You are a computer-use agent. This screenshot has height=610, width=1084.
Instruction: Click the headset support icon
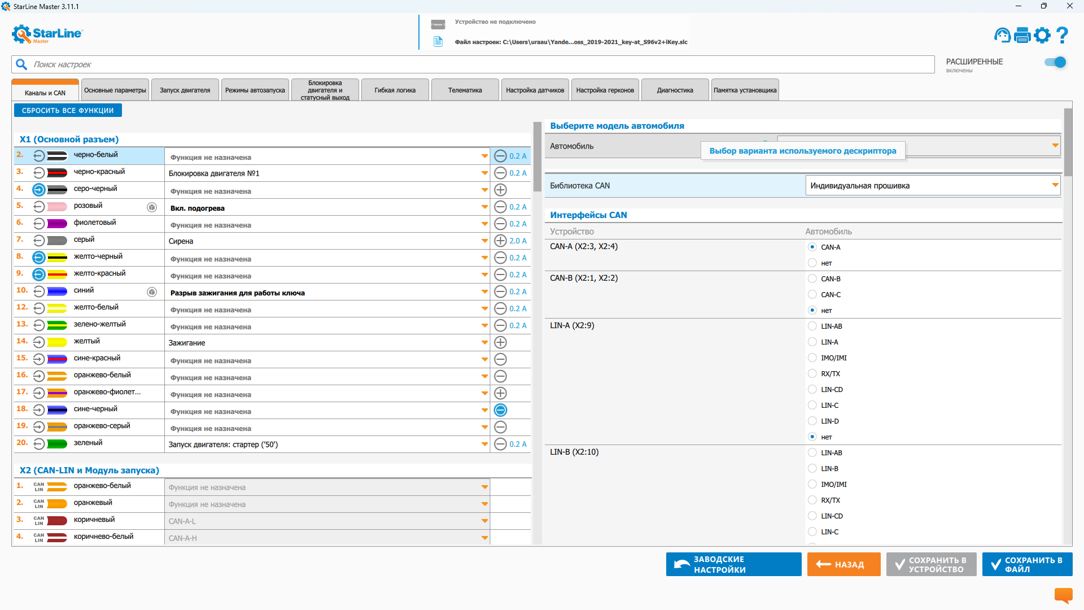point(1002,36)
